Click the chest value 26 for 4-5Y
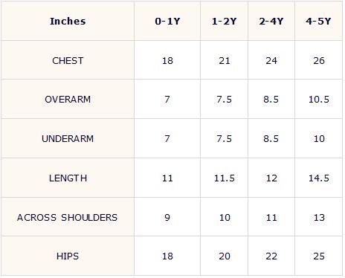The width and height of the screenshot is (345, 278). click(x=319, y=61)
